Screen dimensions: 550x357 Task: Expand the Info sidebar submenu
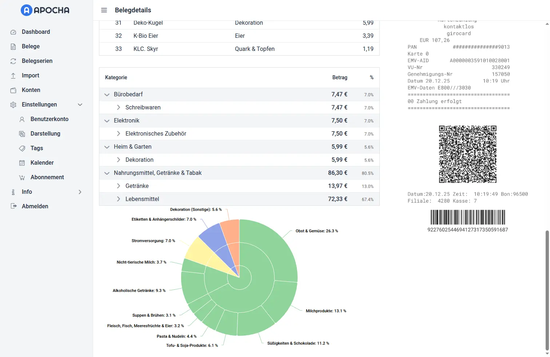(x=80, y=192)
